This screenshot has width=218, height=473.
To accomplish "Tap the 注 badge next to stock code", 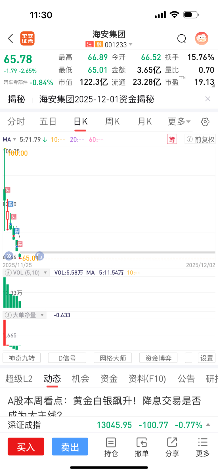I will click(89, 44).
